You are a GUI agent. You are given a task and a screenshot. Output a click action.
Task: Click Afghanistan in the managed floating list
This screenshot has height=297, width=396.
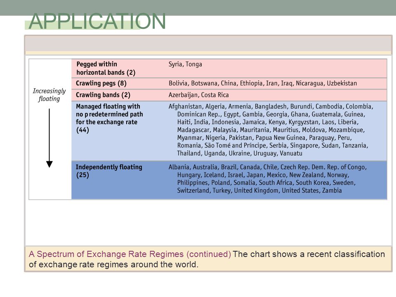tap(185, 106)
